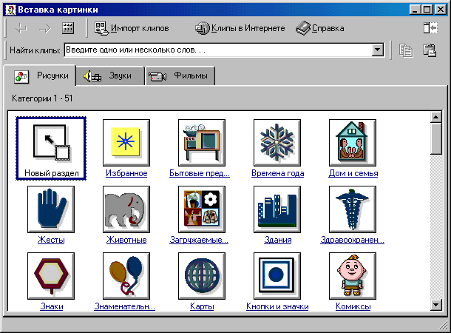Image resolution: width=451 pixels, height=333 pixels.
Task: Click the Животные link
Action: [126, 240]
